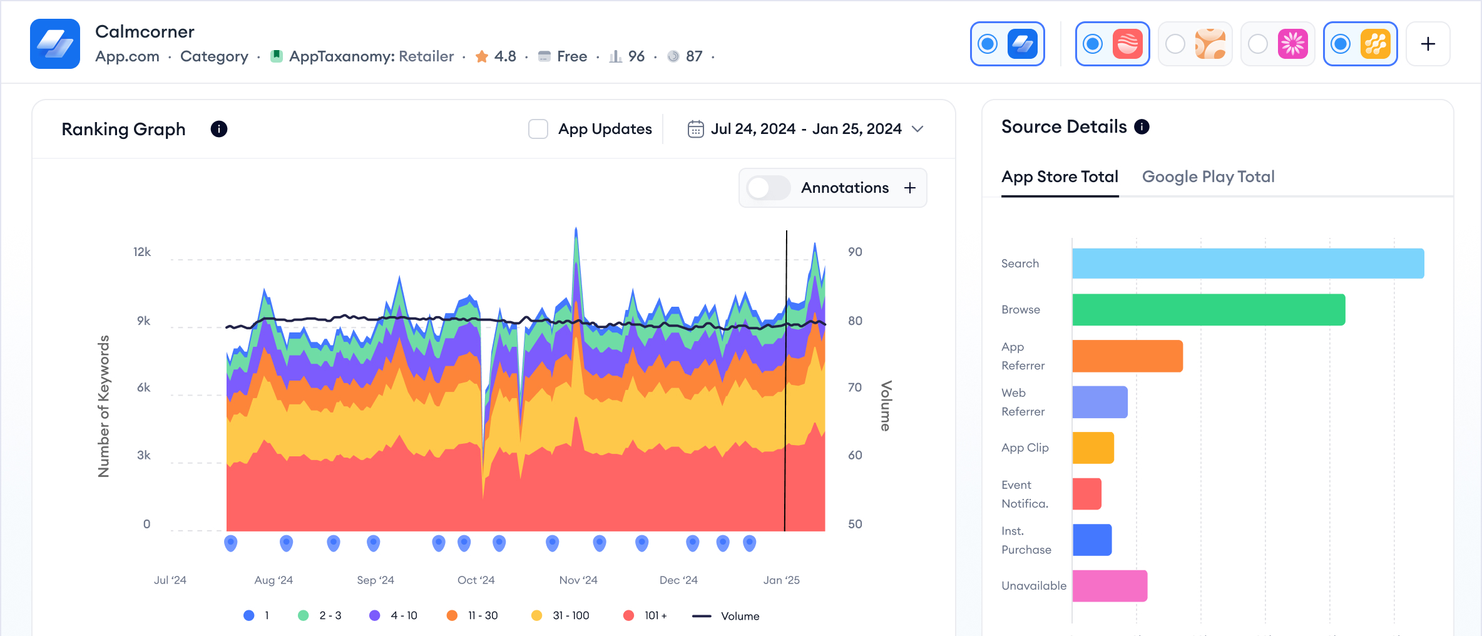
Task: Click the Calmcorner app logo
Action: click(55, 44)
